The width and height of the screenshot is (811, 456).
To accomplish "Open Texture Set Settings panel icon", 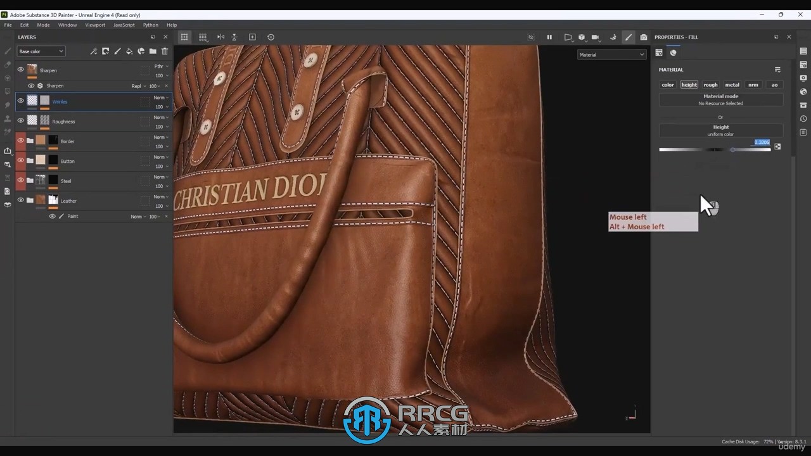I will coord(803,65).
